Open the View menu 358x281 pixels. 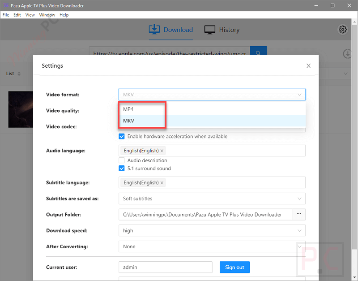[30, 15]
